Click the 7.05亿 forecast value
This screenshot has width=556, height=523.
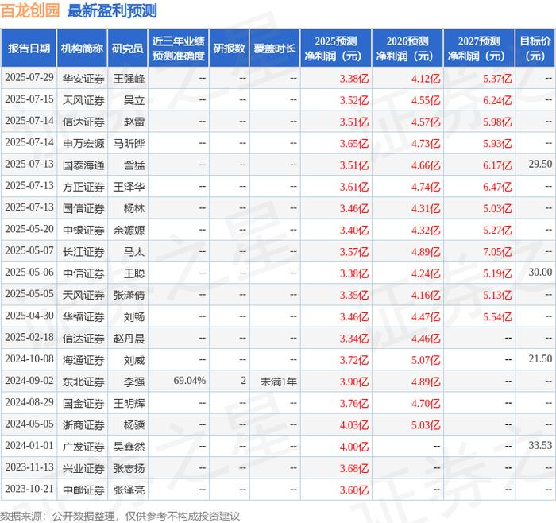[x=497, y=252]
